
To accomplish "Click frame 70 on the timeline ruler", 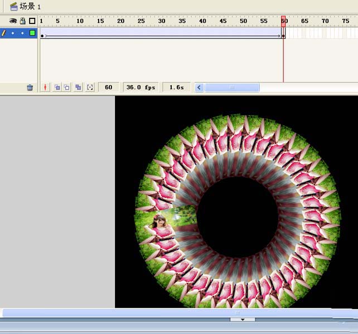I will tap(325, 21).
